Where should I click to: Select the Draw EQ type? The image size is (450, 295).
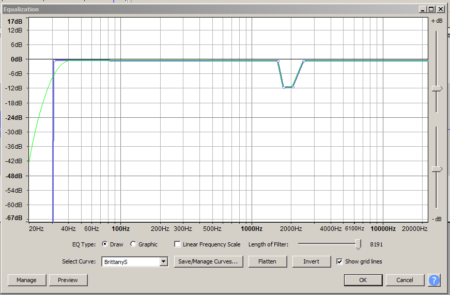click(x=105, y=244)
